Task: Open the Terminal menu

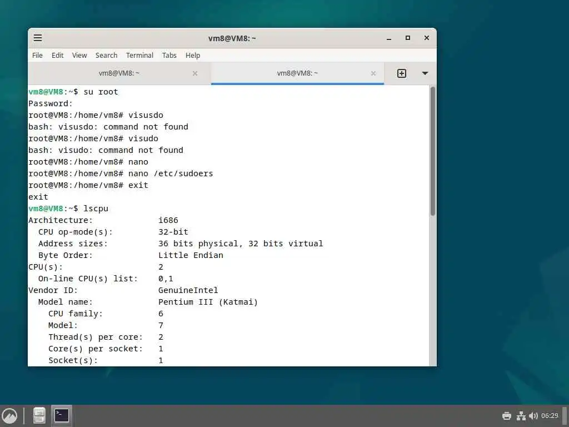Action: click(139, 55)
